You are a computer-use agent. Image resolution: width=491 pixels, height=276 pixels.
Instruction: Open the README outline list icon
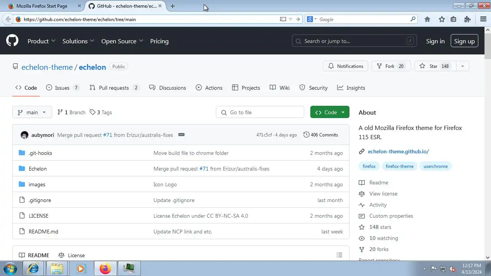[x=339, y=255]
